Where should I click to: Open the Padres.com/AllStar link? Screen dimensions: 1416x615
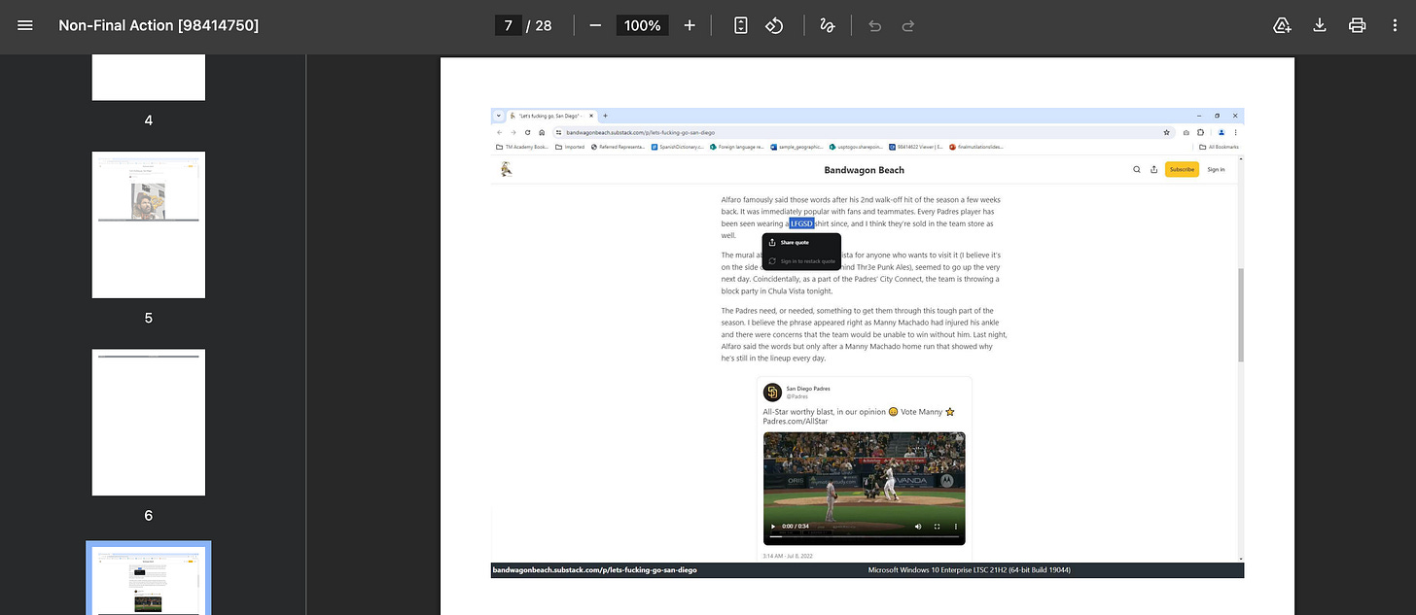pos(796,422)
